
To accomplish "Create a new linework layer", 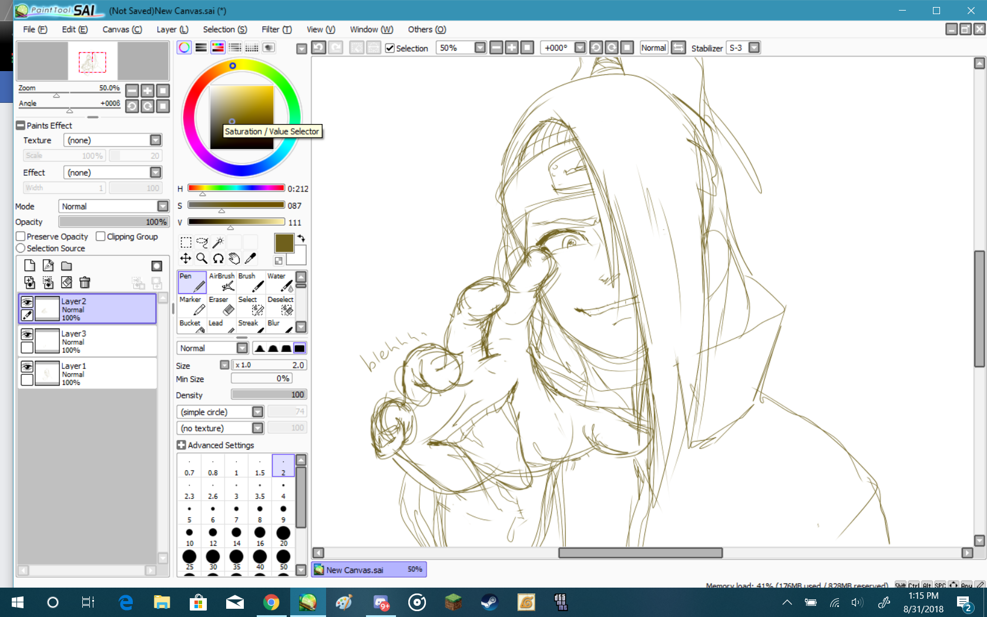I will pos(48,266).
